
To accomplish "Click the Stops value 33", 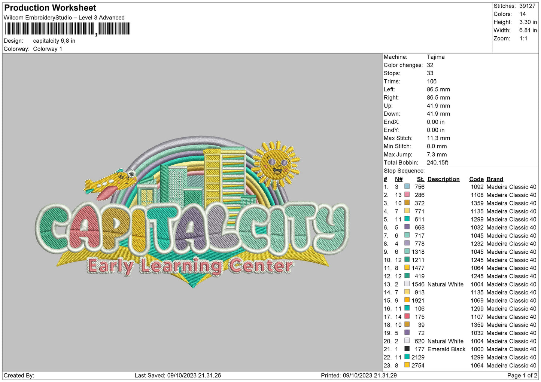I will (x=430, y=73).
